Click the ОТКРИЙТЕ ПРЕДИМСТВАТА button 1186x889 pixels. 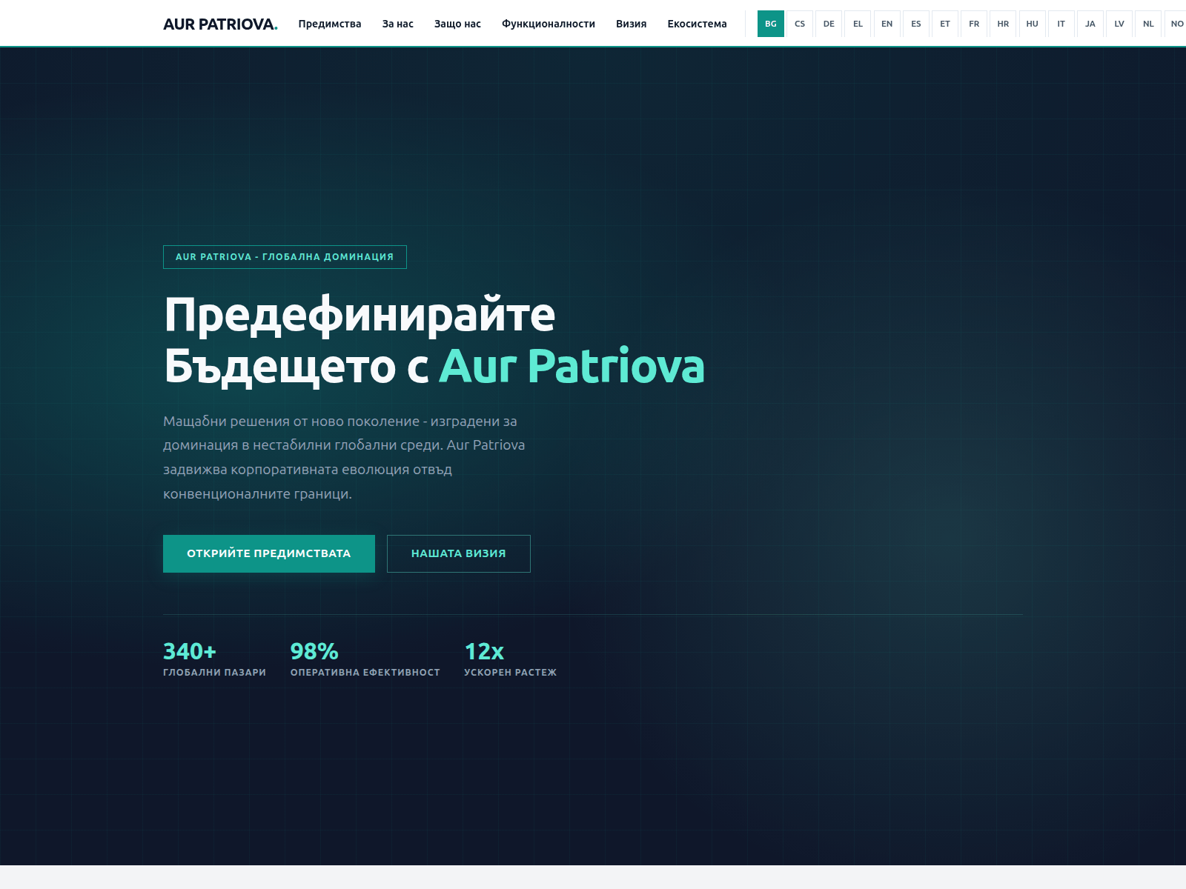(x=269, y=553)
